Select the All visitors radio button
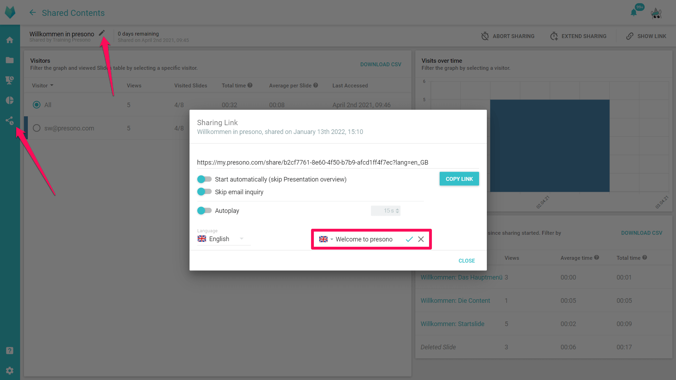Screen dimensions: 676x380 click(37, 105)
